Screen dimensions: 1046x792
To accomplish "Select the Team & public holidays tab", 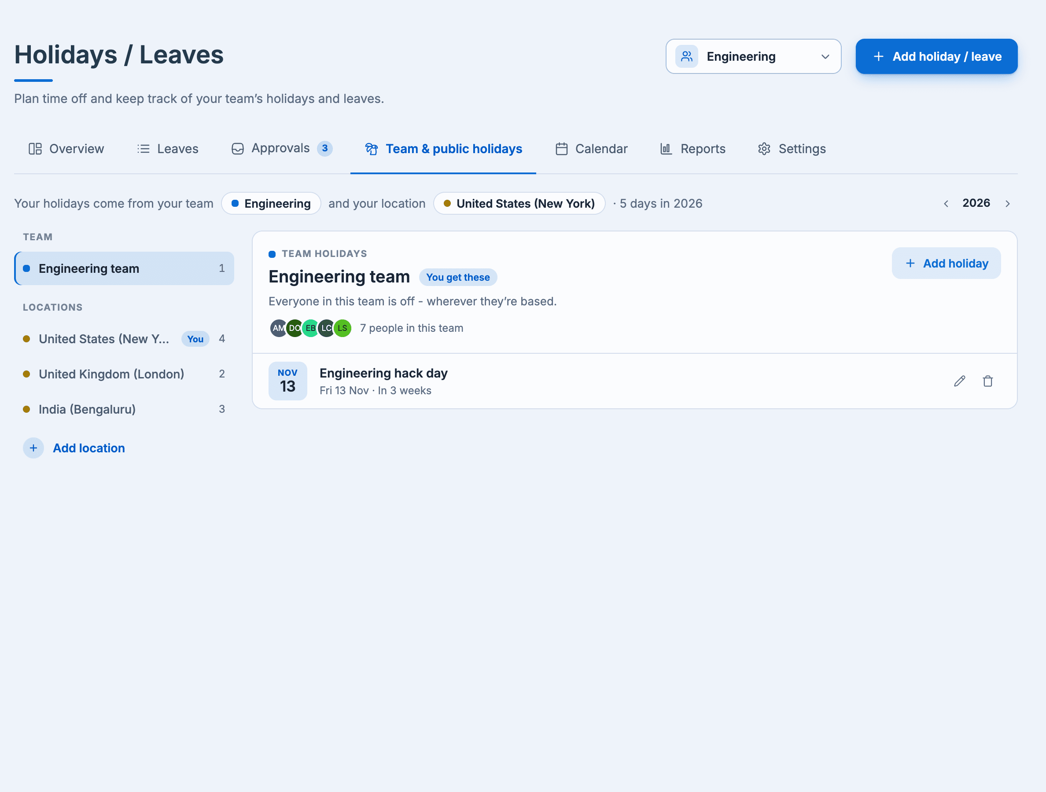I will pos(443,149).
